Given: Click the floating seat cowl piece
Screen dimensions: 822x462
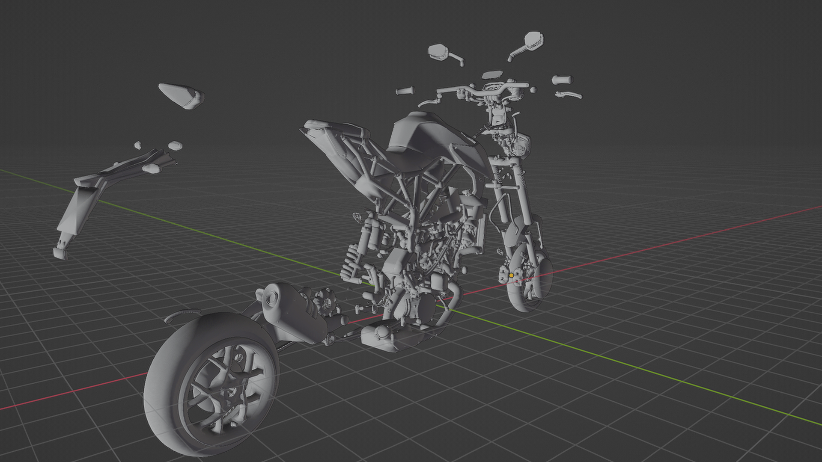Looking at the screenshot, I should (x=182, y=95).
